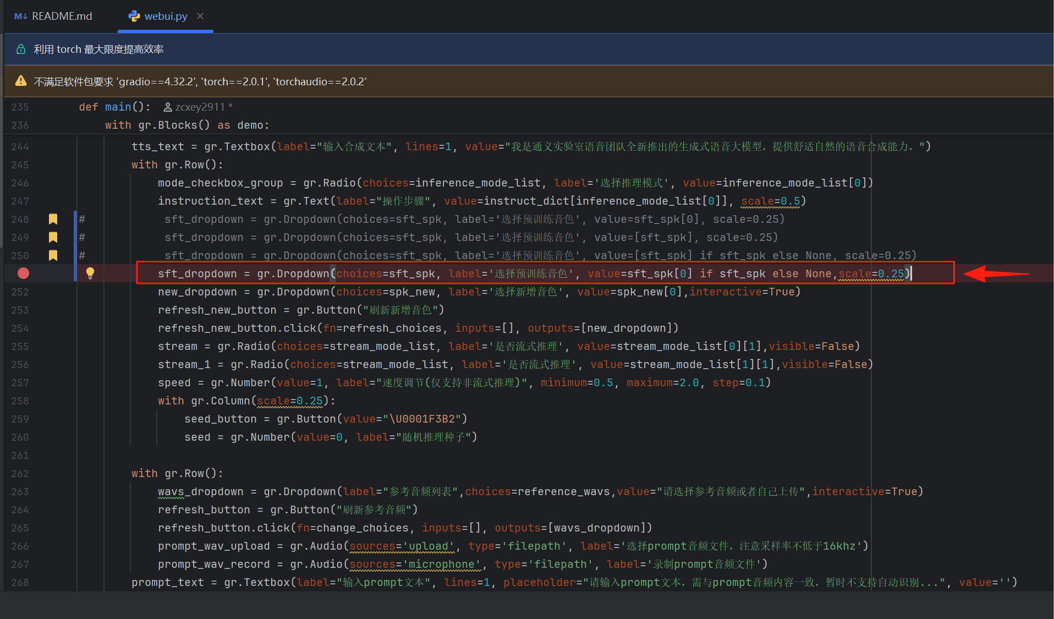Remove the bookmark on line 250
1054x619 pixels.
coord(53,255)
